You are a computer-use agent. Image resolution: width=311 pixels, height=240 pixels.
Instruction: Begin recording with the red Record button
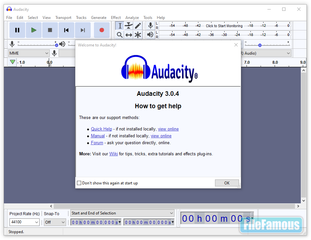[x=102, y=30]
